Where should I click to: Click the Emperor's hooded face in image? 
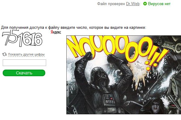point(155,107)
